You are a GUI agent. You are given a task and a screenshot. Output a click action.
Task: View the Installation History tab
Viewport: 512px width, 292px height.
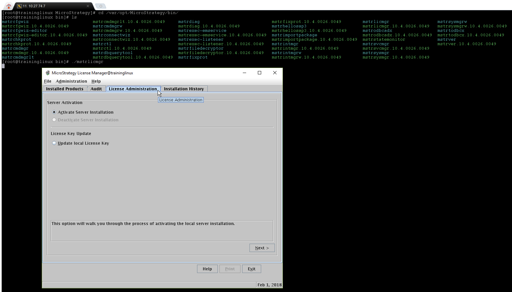(184, 89)
